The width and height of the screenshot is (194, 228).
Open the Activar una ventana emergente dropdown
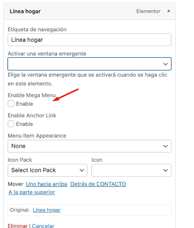[89, 64]
